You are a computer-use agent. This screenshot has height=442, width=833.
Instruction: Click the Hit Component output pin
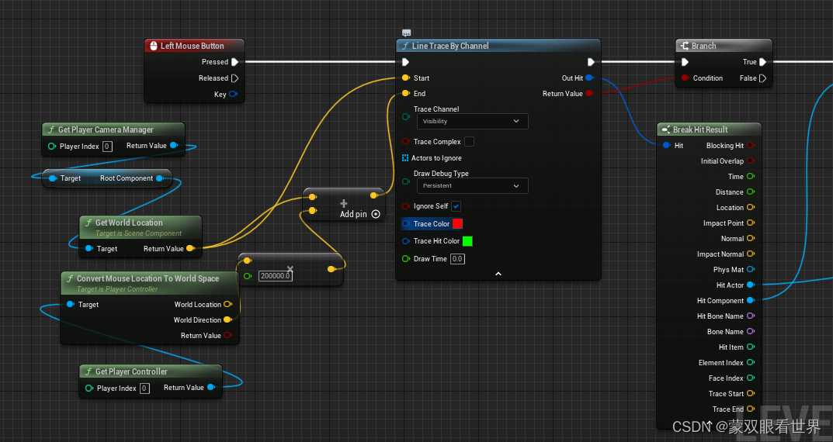tap(751, 300)
